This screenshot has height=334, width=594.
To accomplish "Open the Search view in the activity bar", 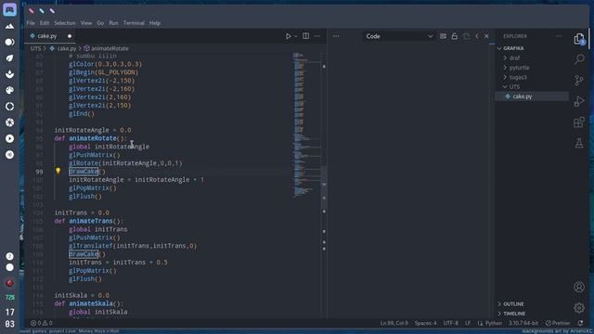I will click(579, 59).
